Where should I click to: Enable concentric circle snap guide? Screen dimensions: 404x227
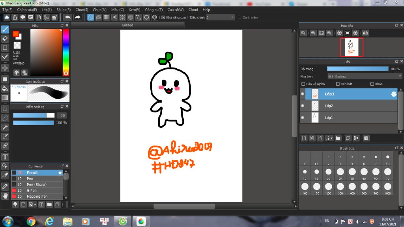131,17
